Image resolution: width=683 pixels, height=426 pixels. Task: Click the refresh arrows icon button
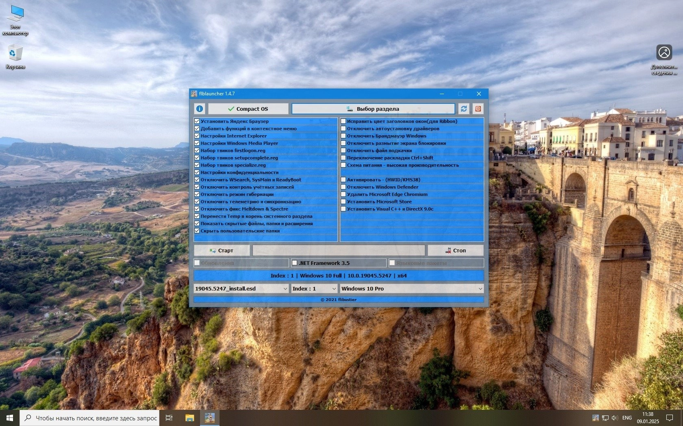[463, 109]
